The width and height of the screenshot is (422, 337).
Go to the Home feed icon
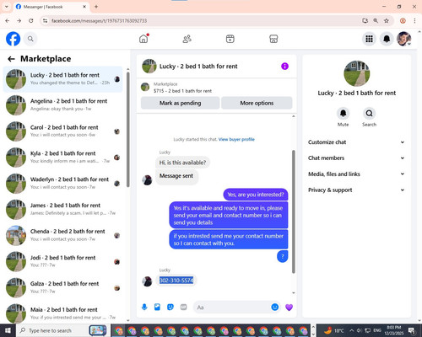[143, 39]
